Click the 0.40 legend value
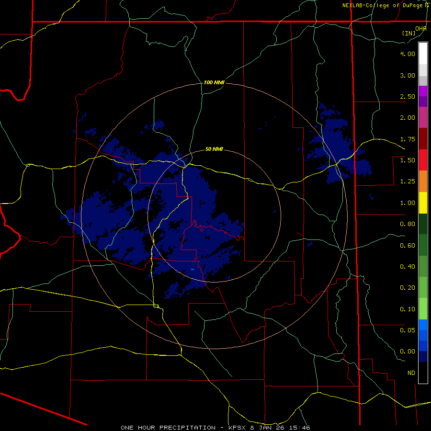Image resolution: width=431 pixels, height=431 pixels. pyautogui.click(x=408, y=267)
